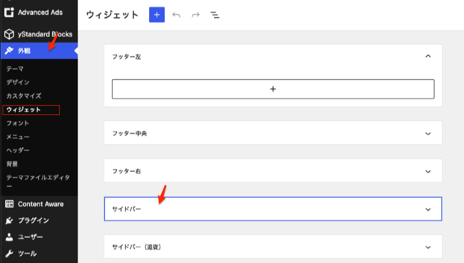Open the テーマ submenu item
This screenshot has width=464, height=263.
click(x=15, y=69)
